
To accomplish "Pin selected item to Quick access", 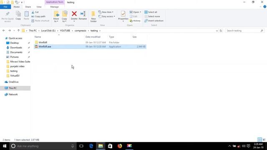I will tap(8, 17).
